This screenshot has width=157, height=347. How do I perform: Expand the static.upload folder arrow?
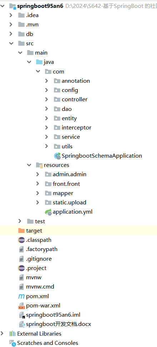tap(38, 202)
